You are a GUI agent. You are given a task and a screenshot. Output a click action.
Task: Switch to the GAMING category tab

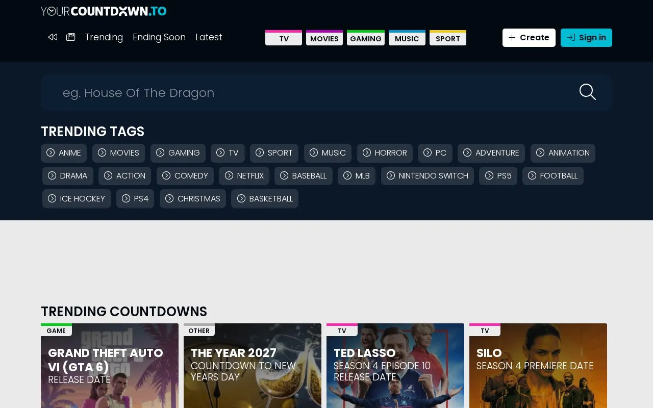[x=366, y=38]
